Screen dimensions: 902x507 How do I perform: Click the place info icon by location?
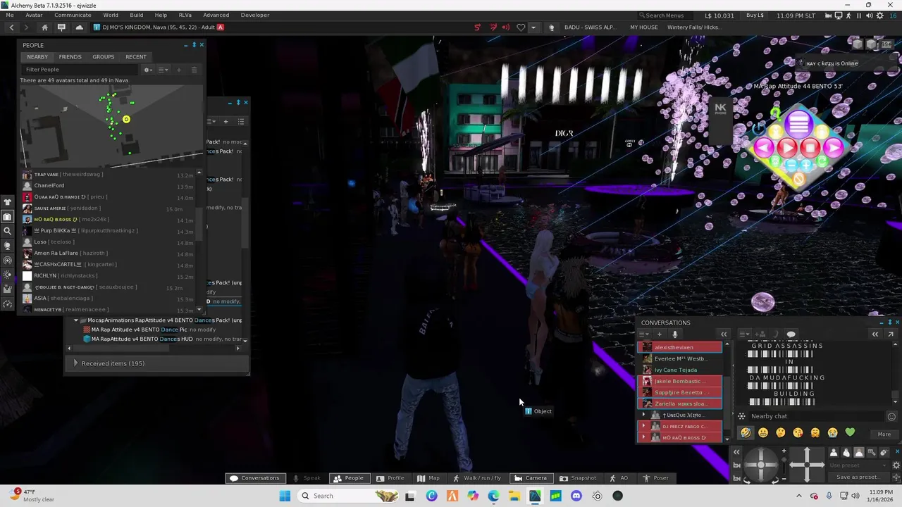pos(97,27)
